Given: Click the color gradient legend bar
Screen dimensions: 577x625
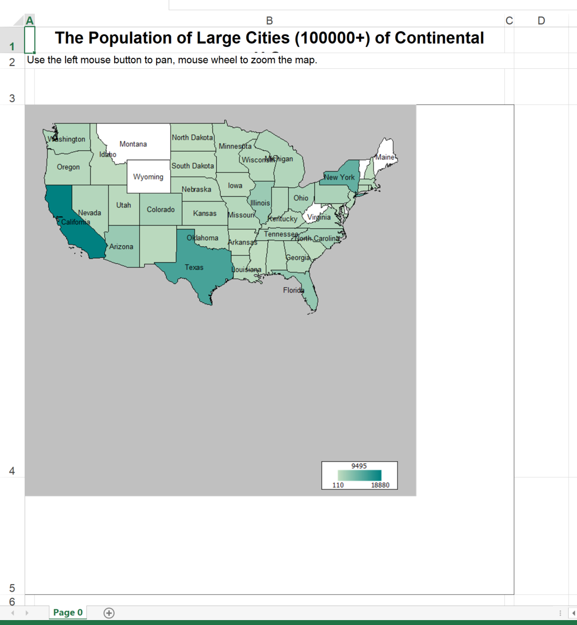Looking at the screenshot, I should [359, 475].
